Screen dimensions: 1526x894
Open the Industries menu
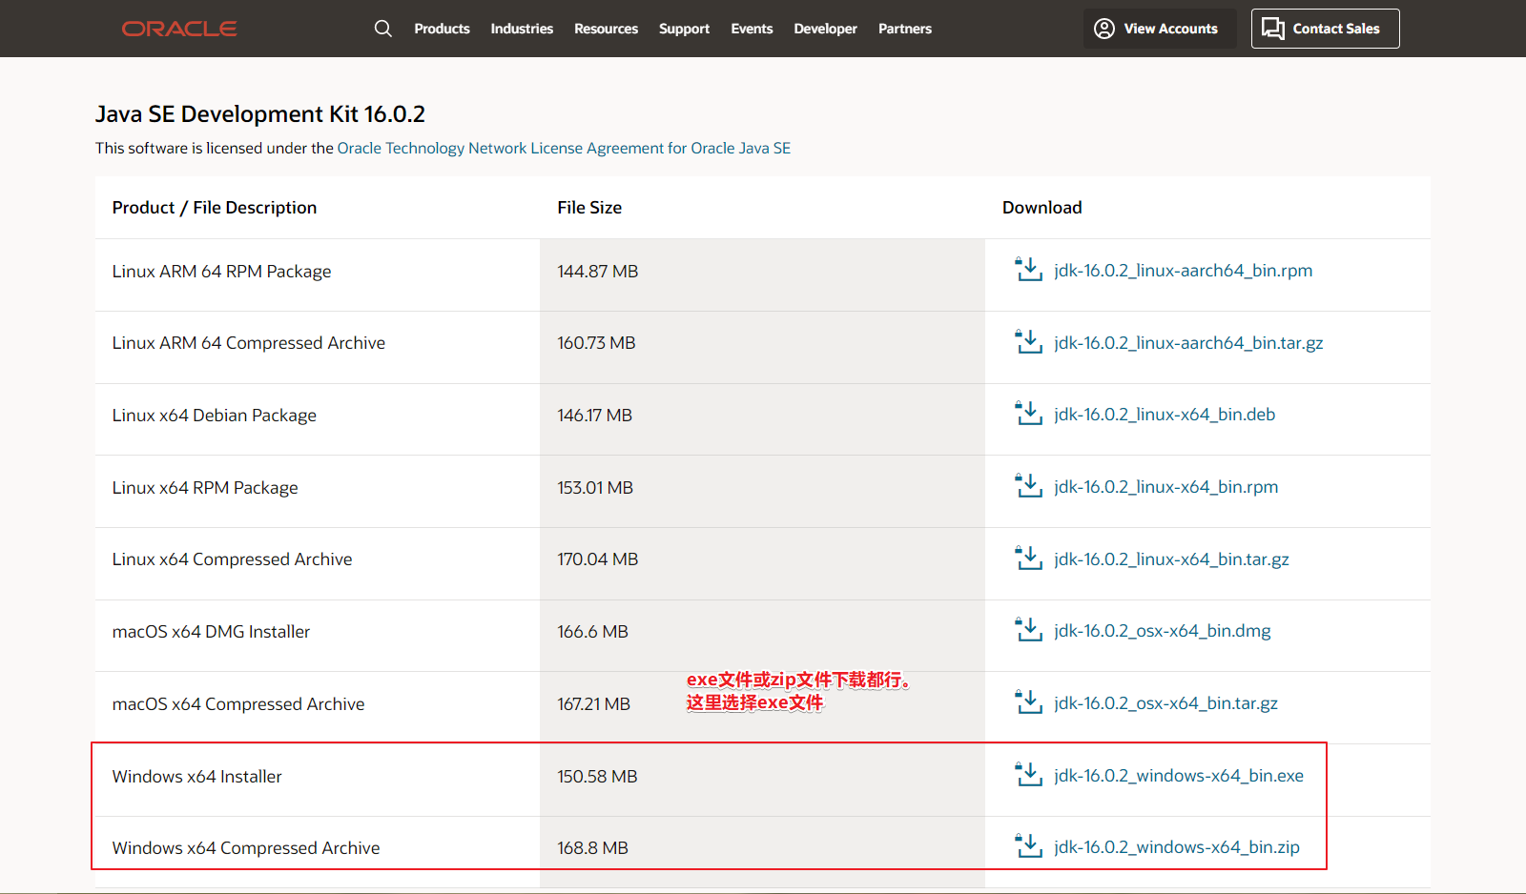(x=522, y=29)
